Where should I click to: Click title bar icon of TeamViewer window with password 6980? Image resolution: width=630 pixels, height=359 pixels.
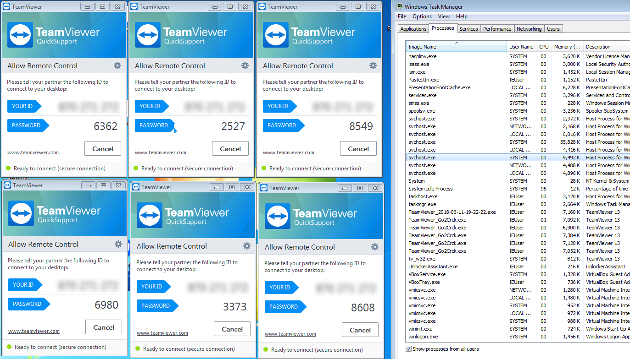(x=8, y=185)
